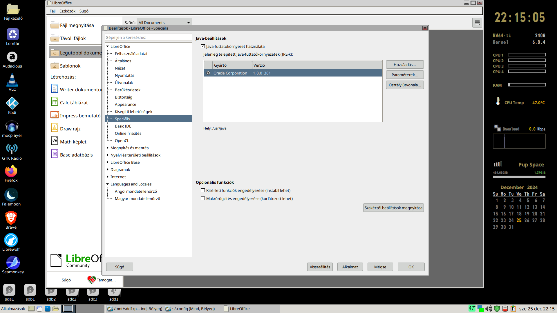This screenshot has height=313, width=557.
Task: Enable Kísérleti funkciók engedélyezése checkbox
Action: click(x=203, y=190)
